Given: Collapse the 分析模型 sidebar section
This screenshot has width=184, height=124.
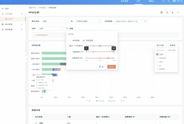Looking at the screenshot, I should click(x=22, y=14).
